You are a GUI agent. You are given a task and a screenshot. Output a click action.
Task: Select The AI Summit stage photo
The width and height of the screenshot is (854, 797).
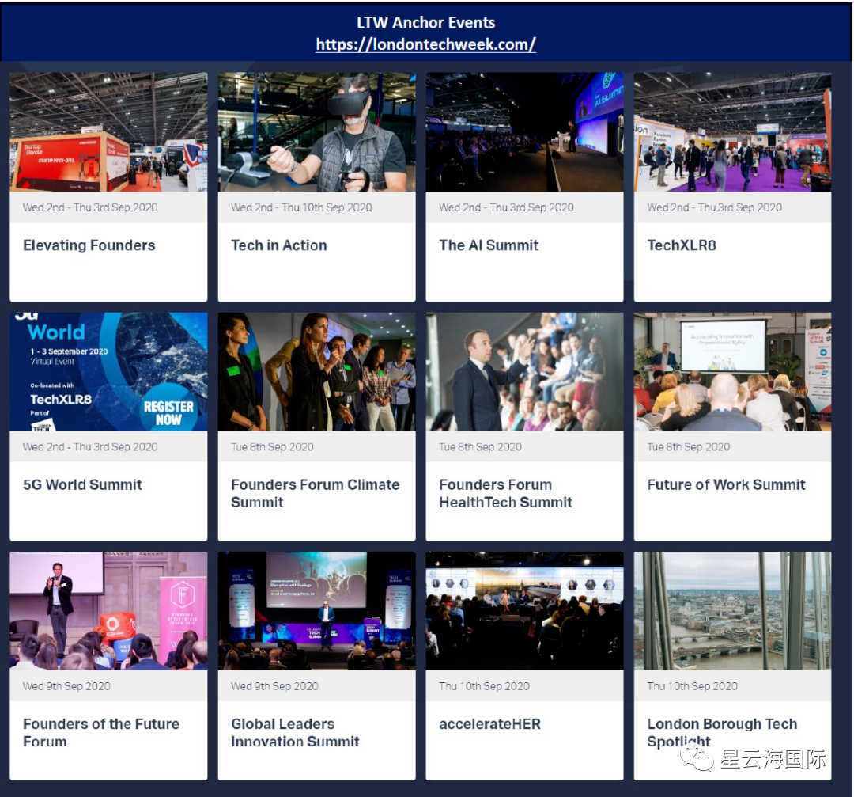(524, 132)
